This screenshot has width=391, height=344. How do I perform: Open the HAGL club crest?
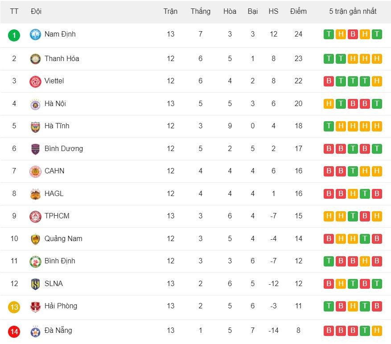(x=35, y=194)
